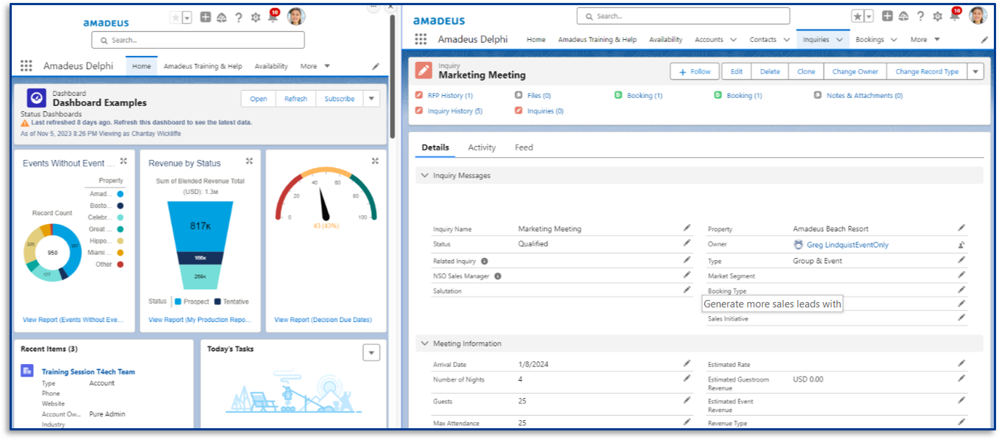Viewport: 999px width, 440px height.
Task: Collapse the Meeting Information section
Action: 424,343
